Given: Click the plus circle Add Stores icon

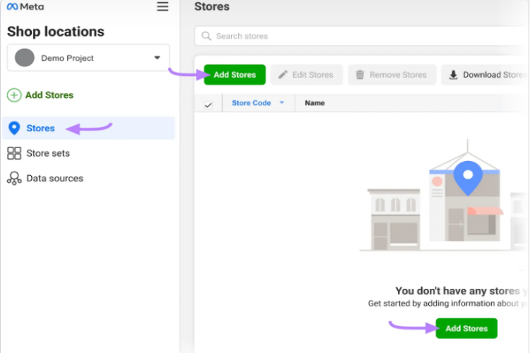Looking at the screenshot, I should [x=14, y=95].
